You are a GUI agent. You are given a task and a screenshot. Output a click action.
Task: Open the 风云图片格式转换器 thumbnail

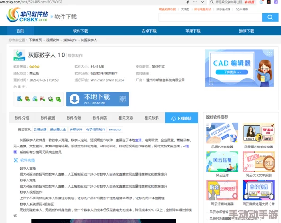pos(259,133)
